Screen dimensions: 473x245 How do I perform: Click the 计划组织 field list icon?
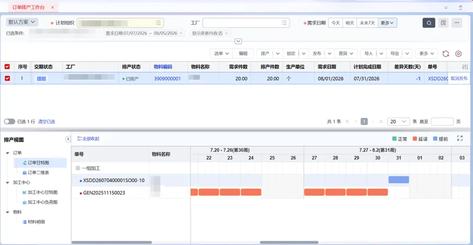coord(158,22)
